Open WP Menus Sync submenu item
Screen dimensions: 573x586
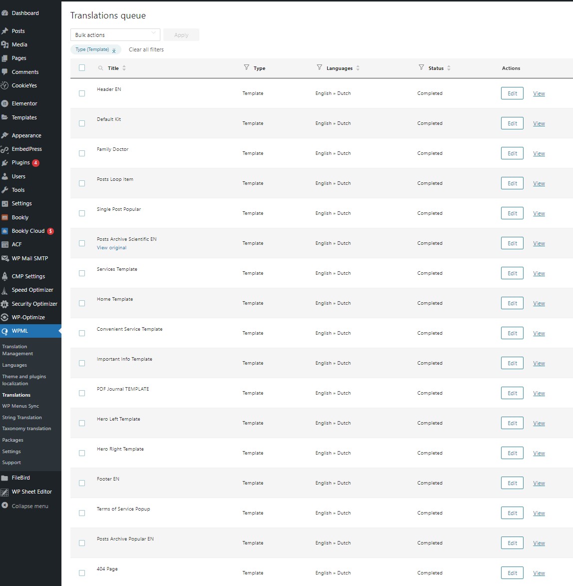tap(20, 406)
